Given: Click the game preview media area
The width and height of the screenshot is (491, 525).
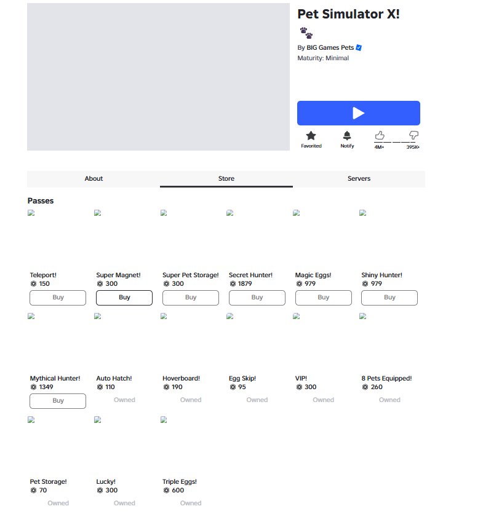Looking at the screenshot, I should point(158,77).
